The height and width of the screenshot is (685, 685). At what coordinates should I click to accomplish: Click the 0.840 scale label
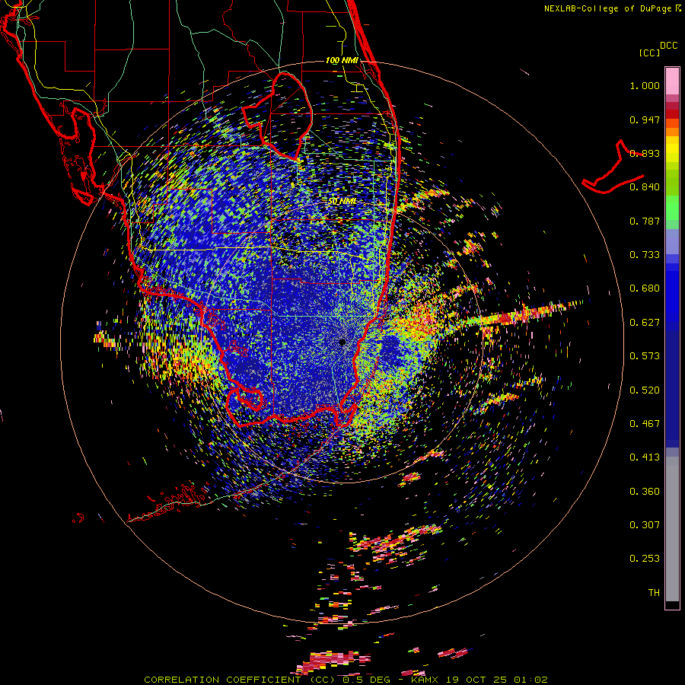point(645,187)
